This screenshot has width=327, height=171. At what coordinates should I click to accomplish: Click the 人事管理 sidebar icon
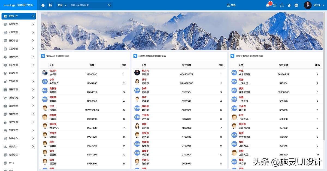tap(5, 33)
